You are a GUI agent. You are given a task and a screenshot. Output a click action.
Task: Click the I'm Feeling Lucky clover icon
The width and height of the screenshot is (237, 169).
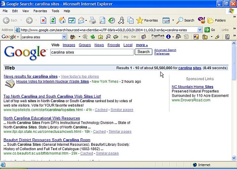point(93,37)
